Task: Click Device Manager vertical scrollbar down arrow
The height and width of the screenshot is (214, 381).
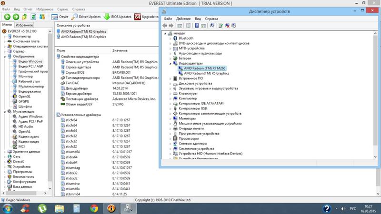Action: 375,157
